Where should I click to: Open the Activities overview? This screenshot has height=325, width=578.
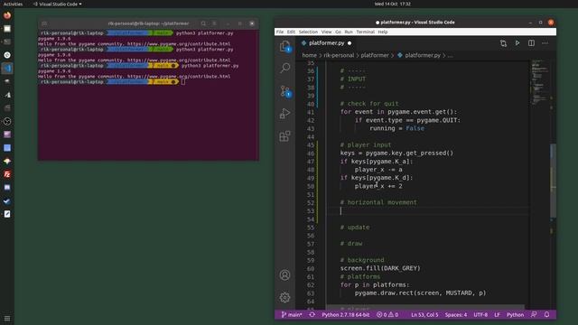click(x=13, y=4)
